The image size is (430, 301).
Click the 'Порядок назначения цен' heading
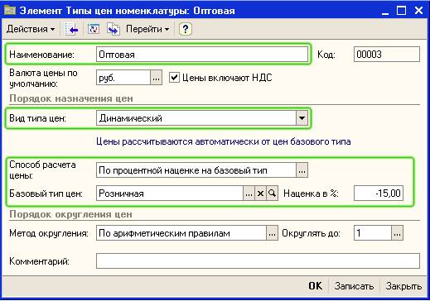click(x=71, y=98)
